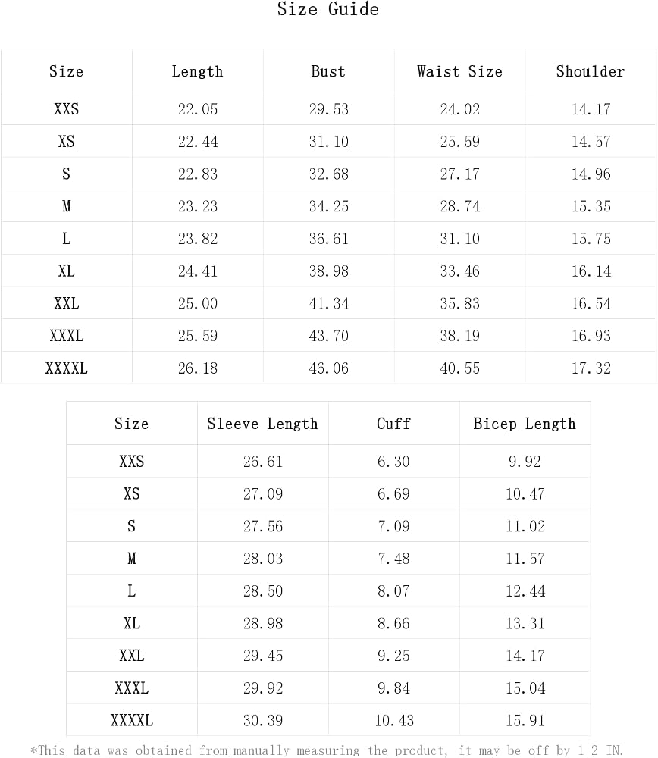The image size is (658, 758).
Task: Select waist value 33.46 for size XL
Action: [x=460, y=271]
